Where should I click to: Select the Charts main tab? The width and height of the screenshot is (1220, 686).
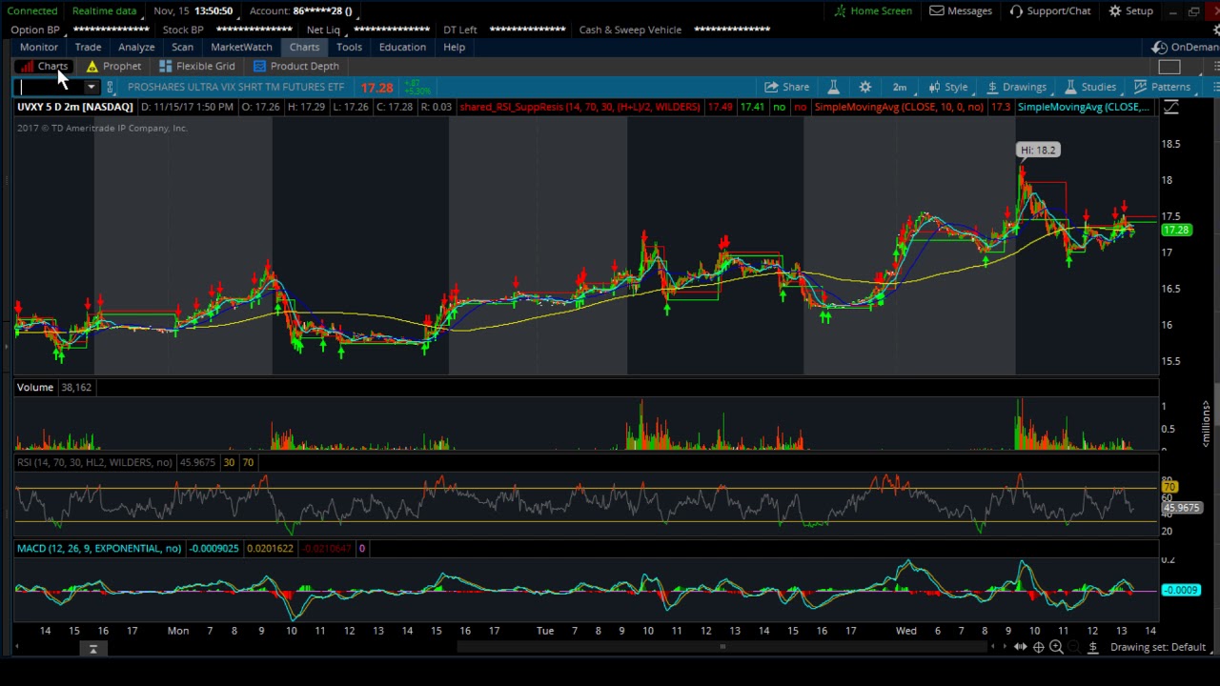(304, 47)
